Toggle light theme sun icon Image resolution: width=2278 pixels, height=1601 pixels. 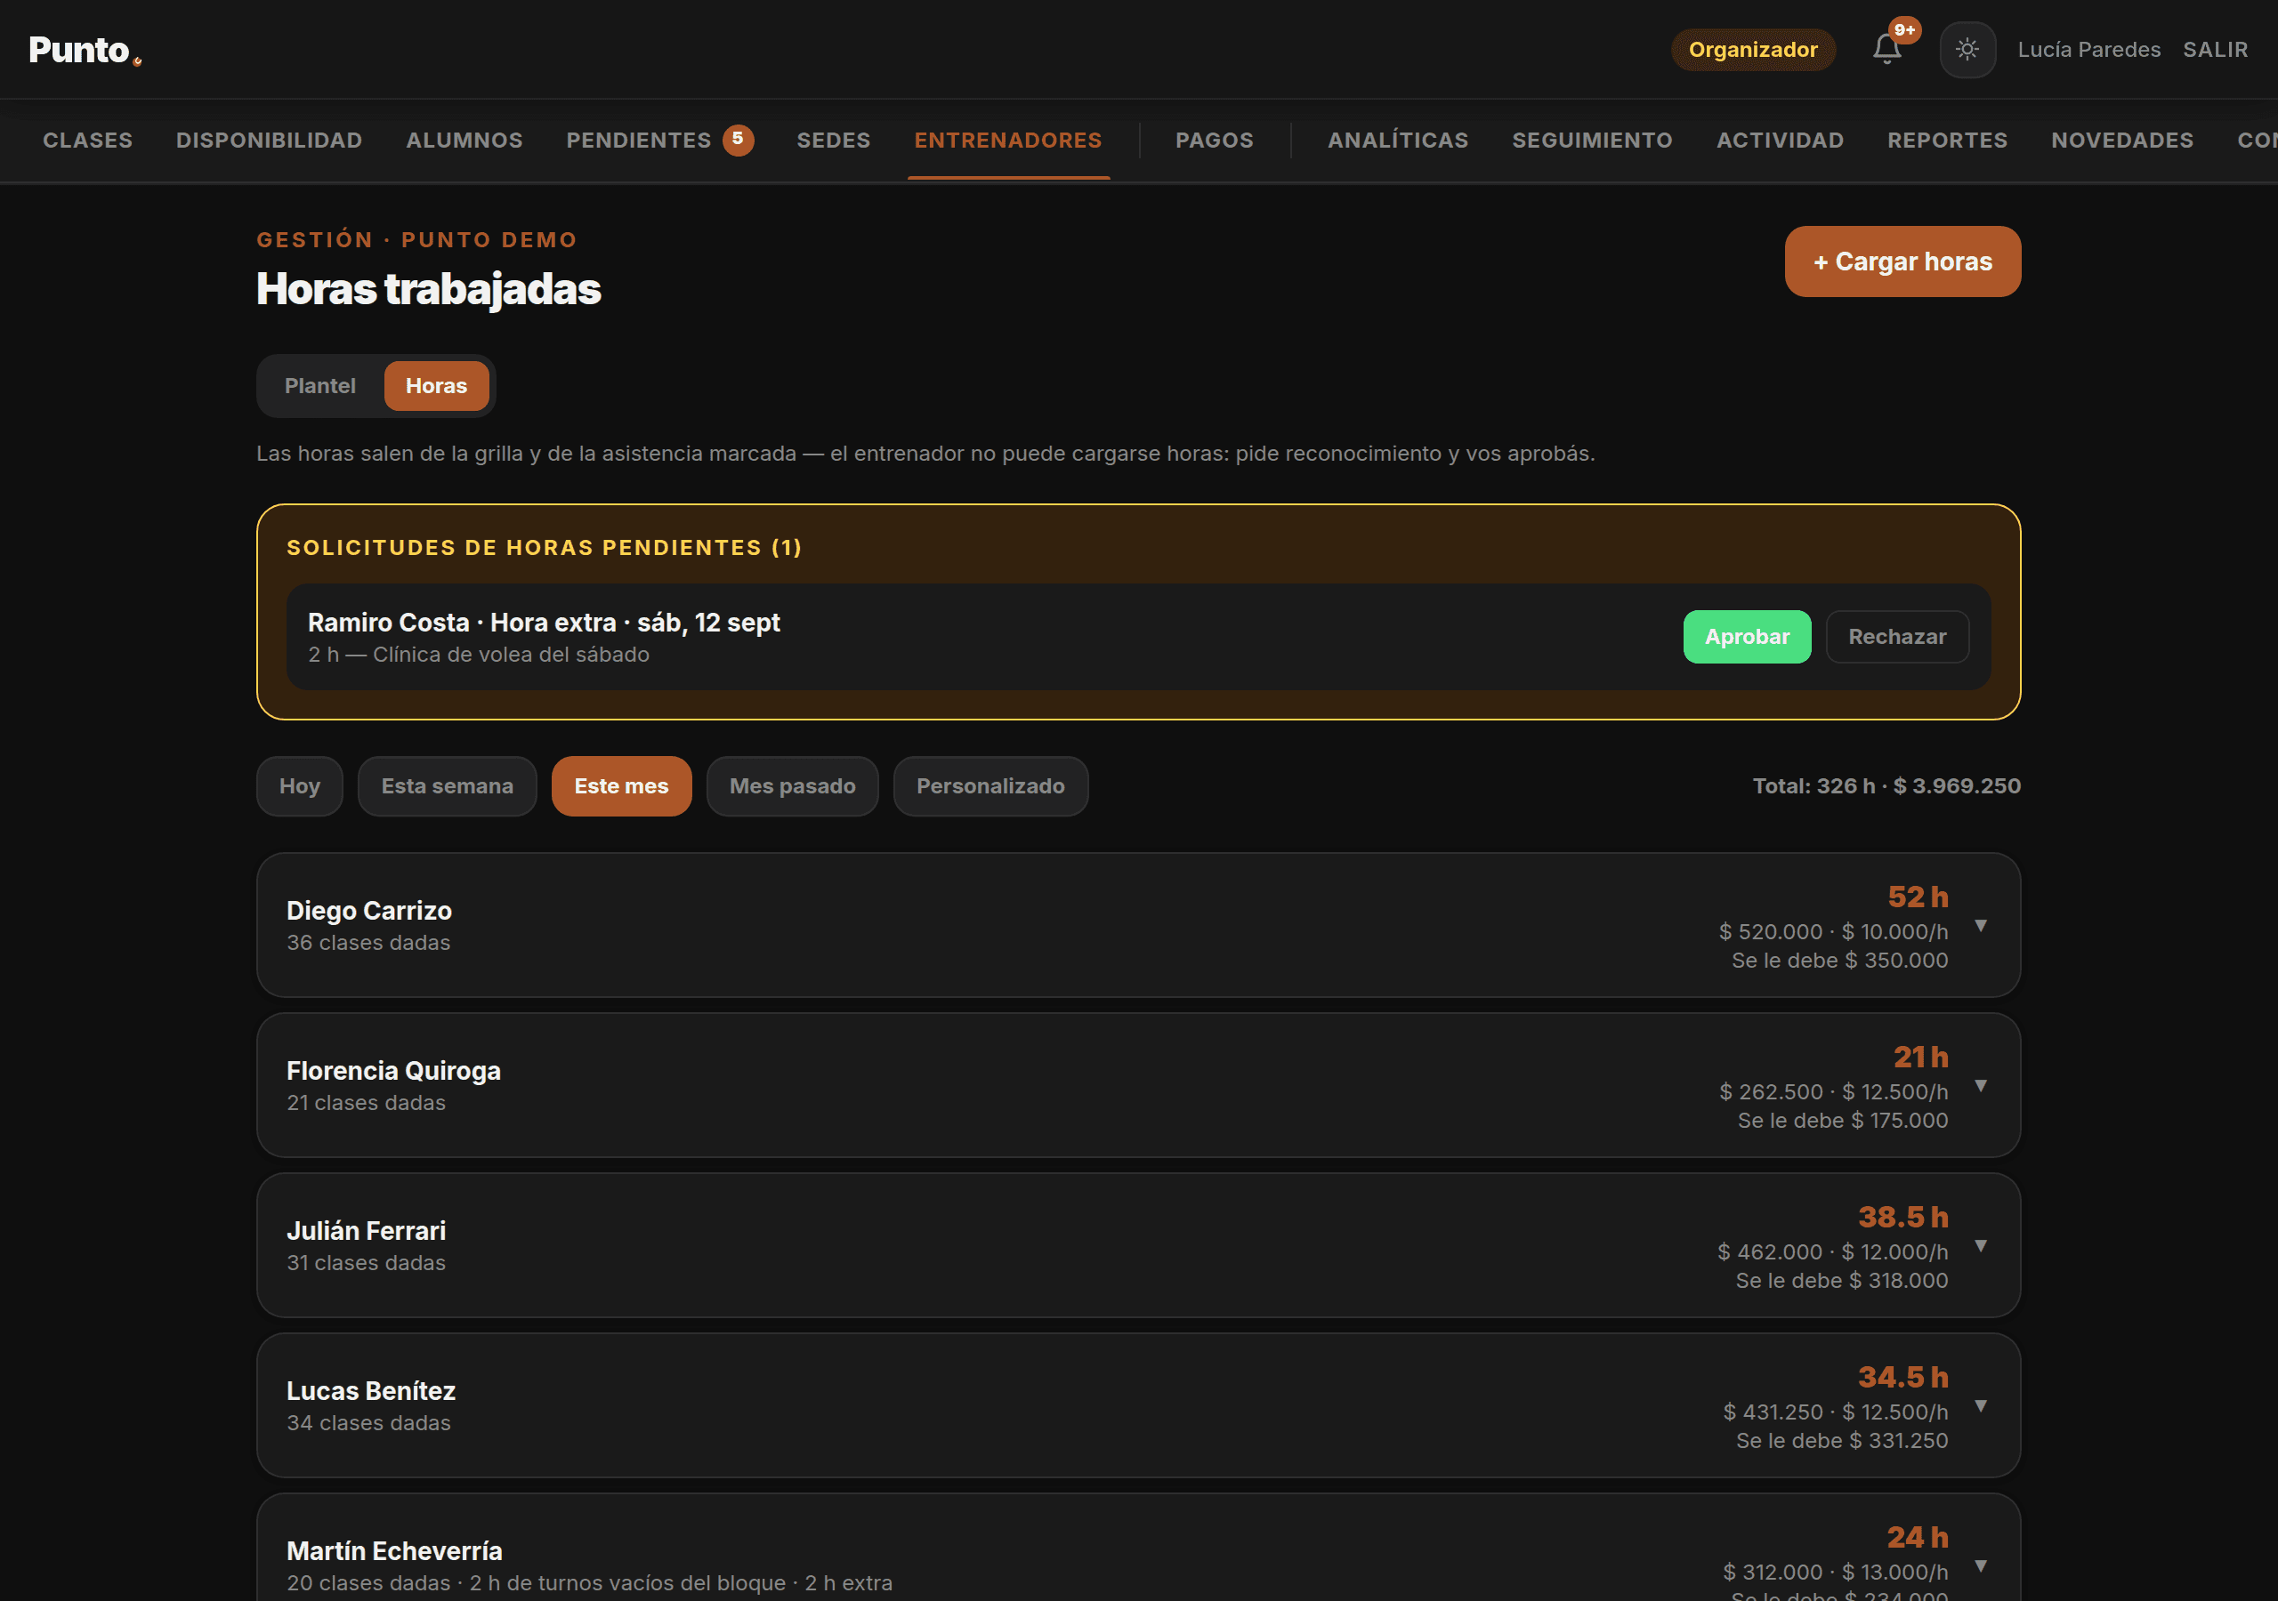1967,50
